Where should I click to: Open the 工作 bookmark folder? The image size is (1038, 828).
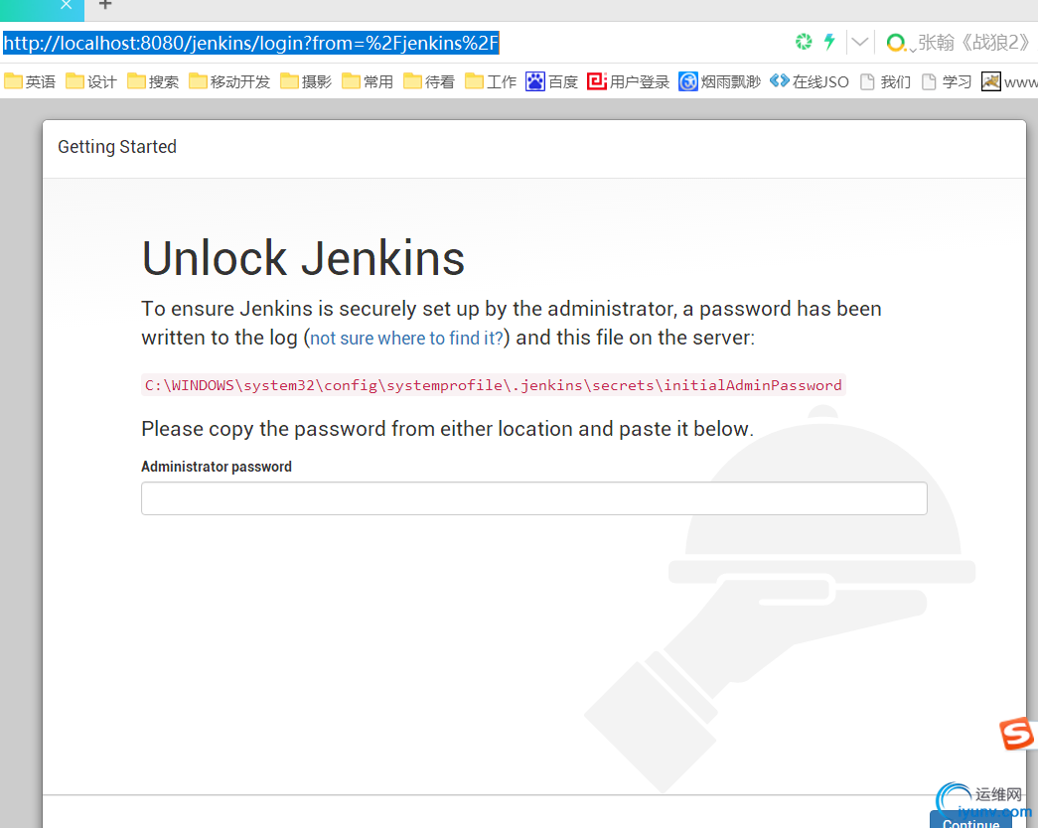[x=491, y=81]
